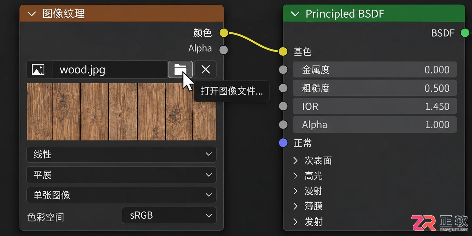Open the 线性 interpolation dropdown
472x236 pixels.
[121, 154]
